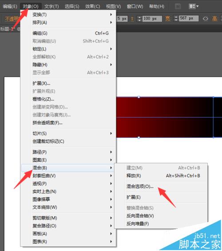Image resolution: width=222 pixels, height=251 pixels.
Task: Expand the 隐藏(H) submenu
Action: pyautogui.click(x=68, y=65)
